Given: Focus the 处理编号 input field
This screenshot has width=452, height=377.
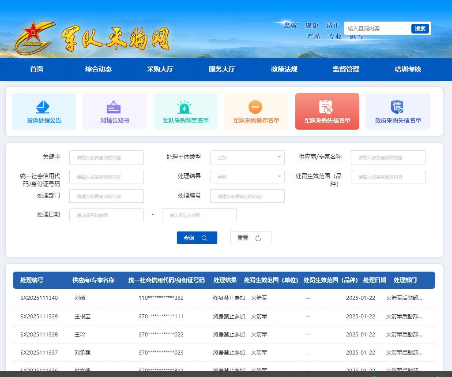Looking at the screenshot, I should 247,196.
